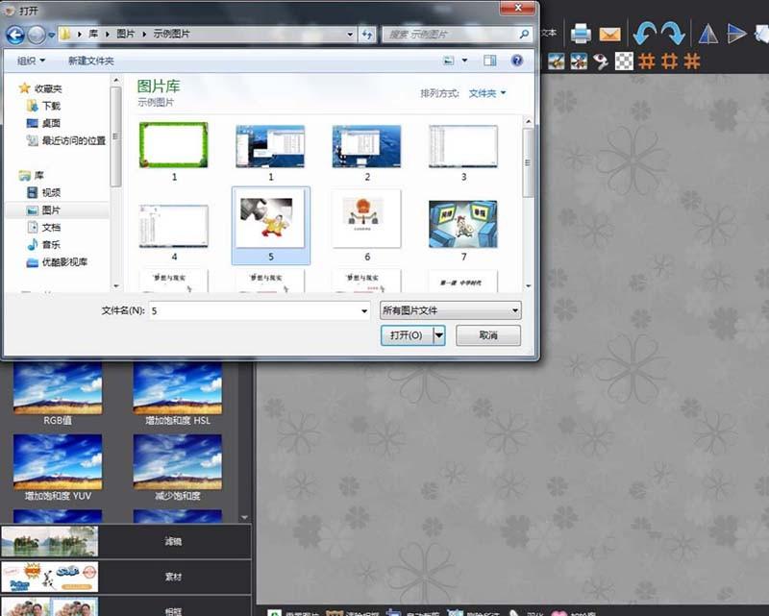Screen dimensions: 769x616
Task: Select 音乐 library in the sidebar
Action: coord(51,244)
